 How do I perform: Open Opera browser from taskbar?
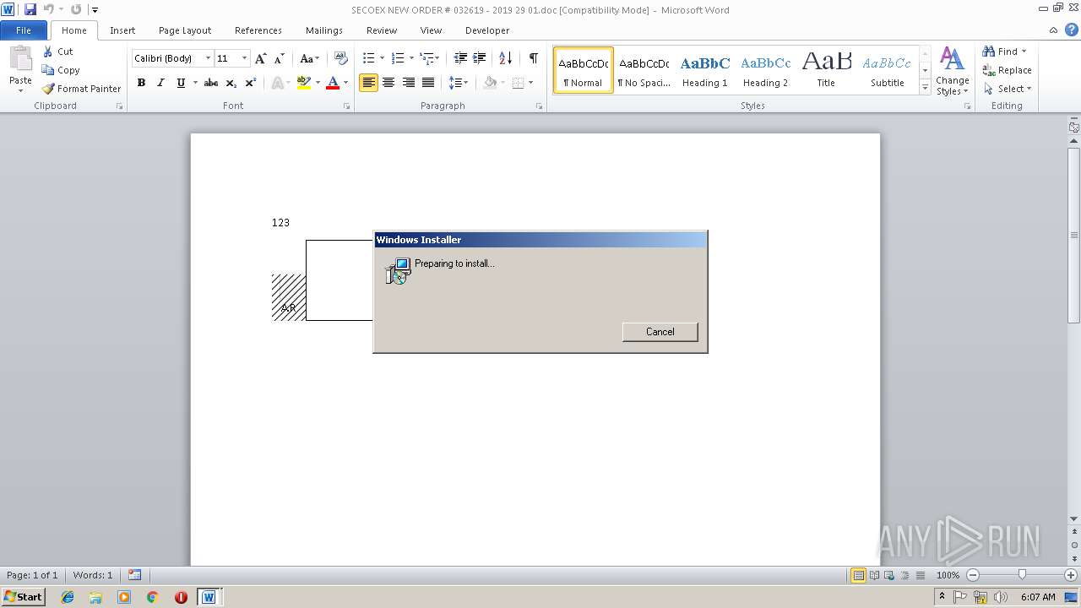[x=181, y=597]
